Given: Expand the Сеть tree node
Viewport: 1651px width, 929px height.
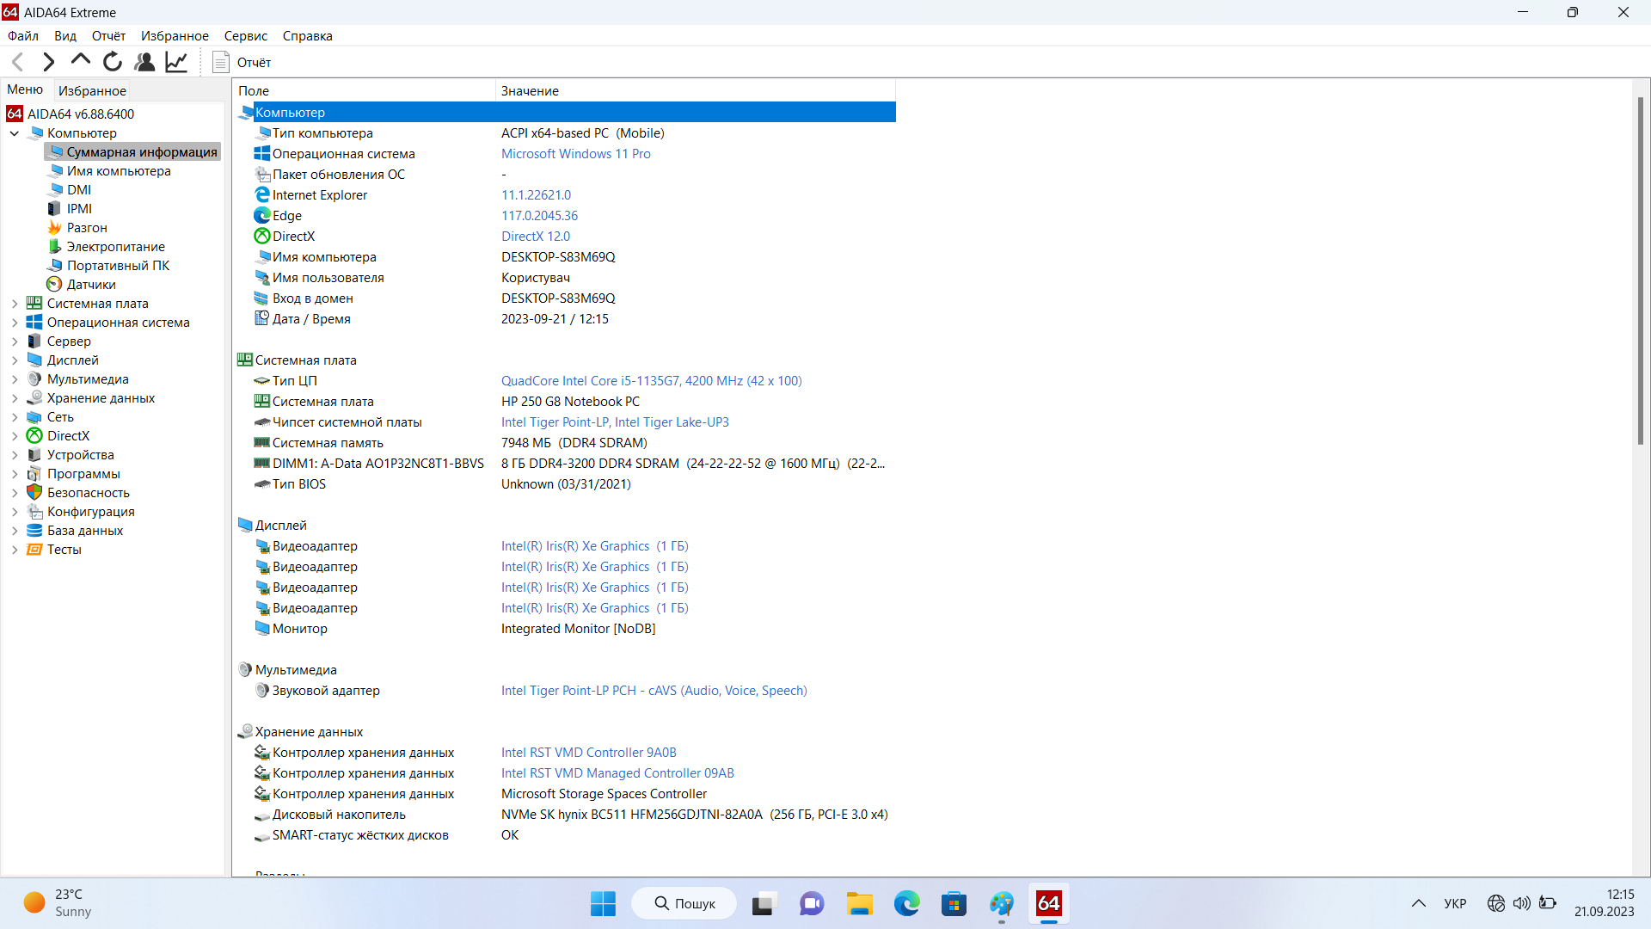Looking at the screenshot, I should point(15,417).
